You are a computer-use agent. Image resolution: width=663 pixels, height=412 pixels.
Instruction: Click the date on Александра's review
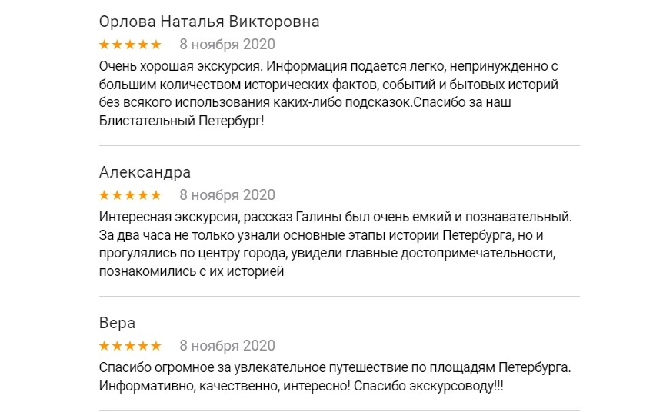tap(227, 195)
